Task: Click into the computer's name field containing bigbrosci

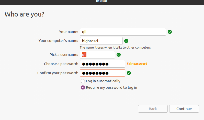Action: point(101,41)
